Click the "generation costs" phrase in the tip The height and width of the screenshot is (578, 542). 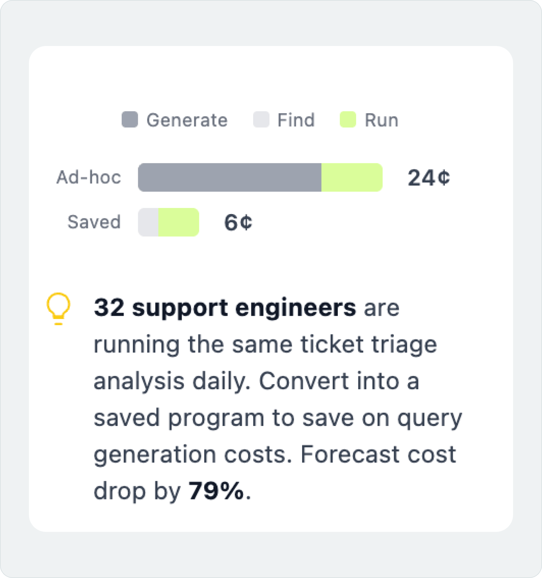coord(192,455)
